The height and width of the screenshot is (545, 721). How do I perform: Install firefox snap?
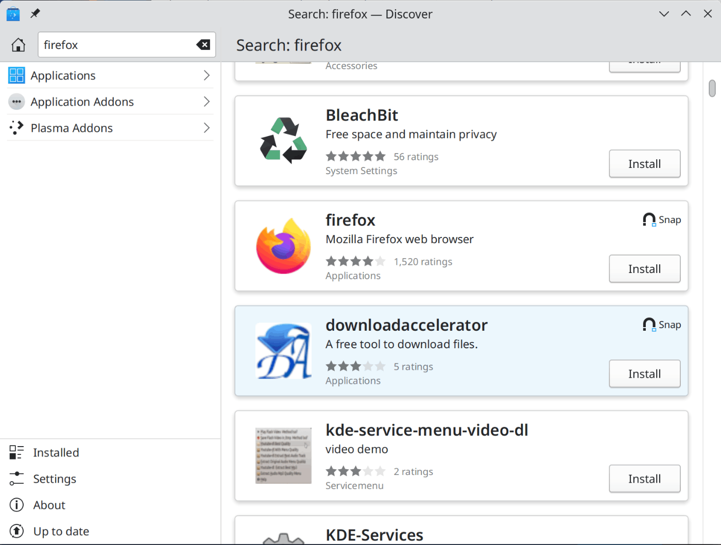tap(644, 269)
